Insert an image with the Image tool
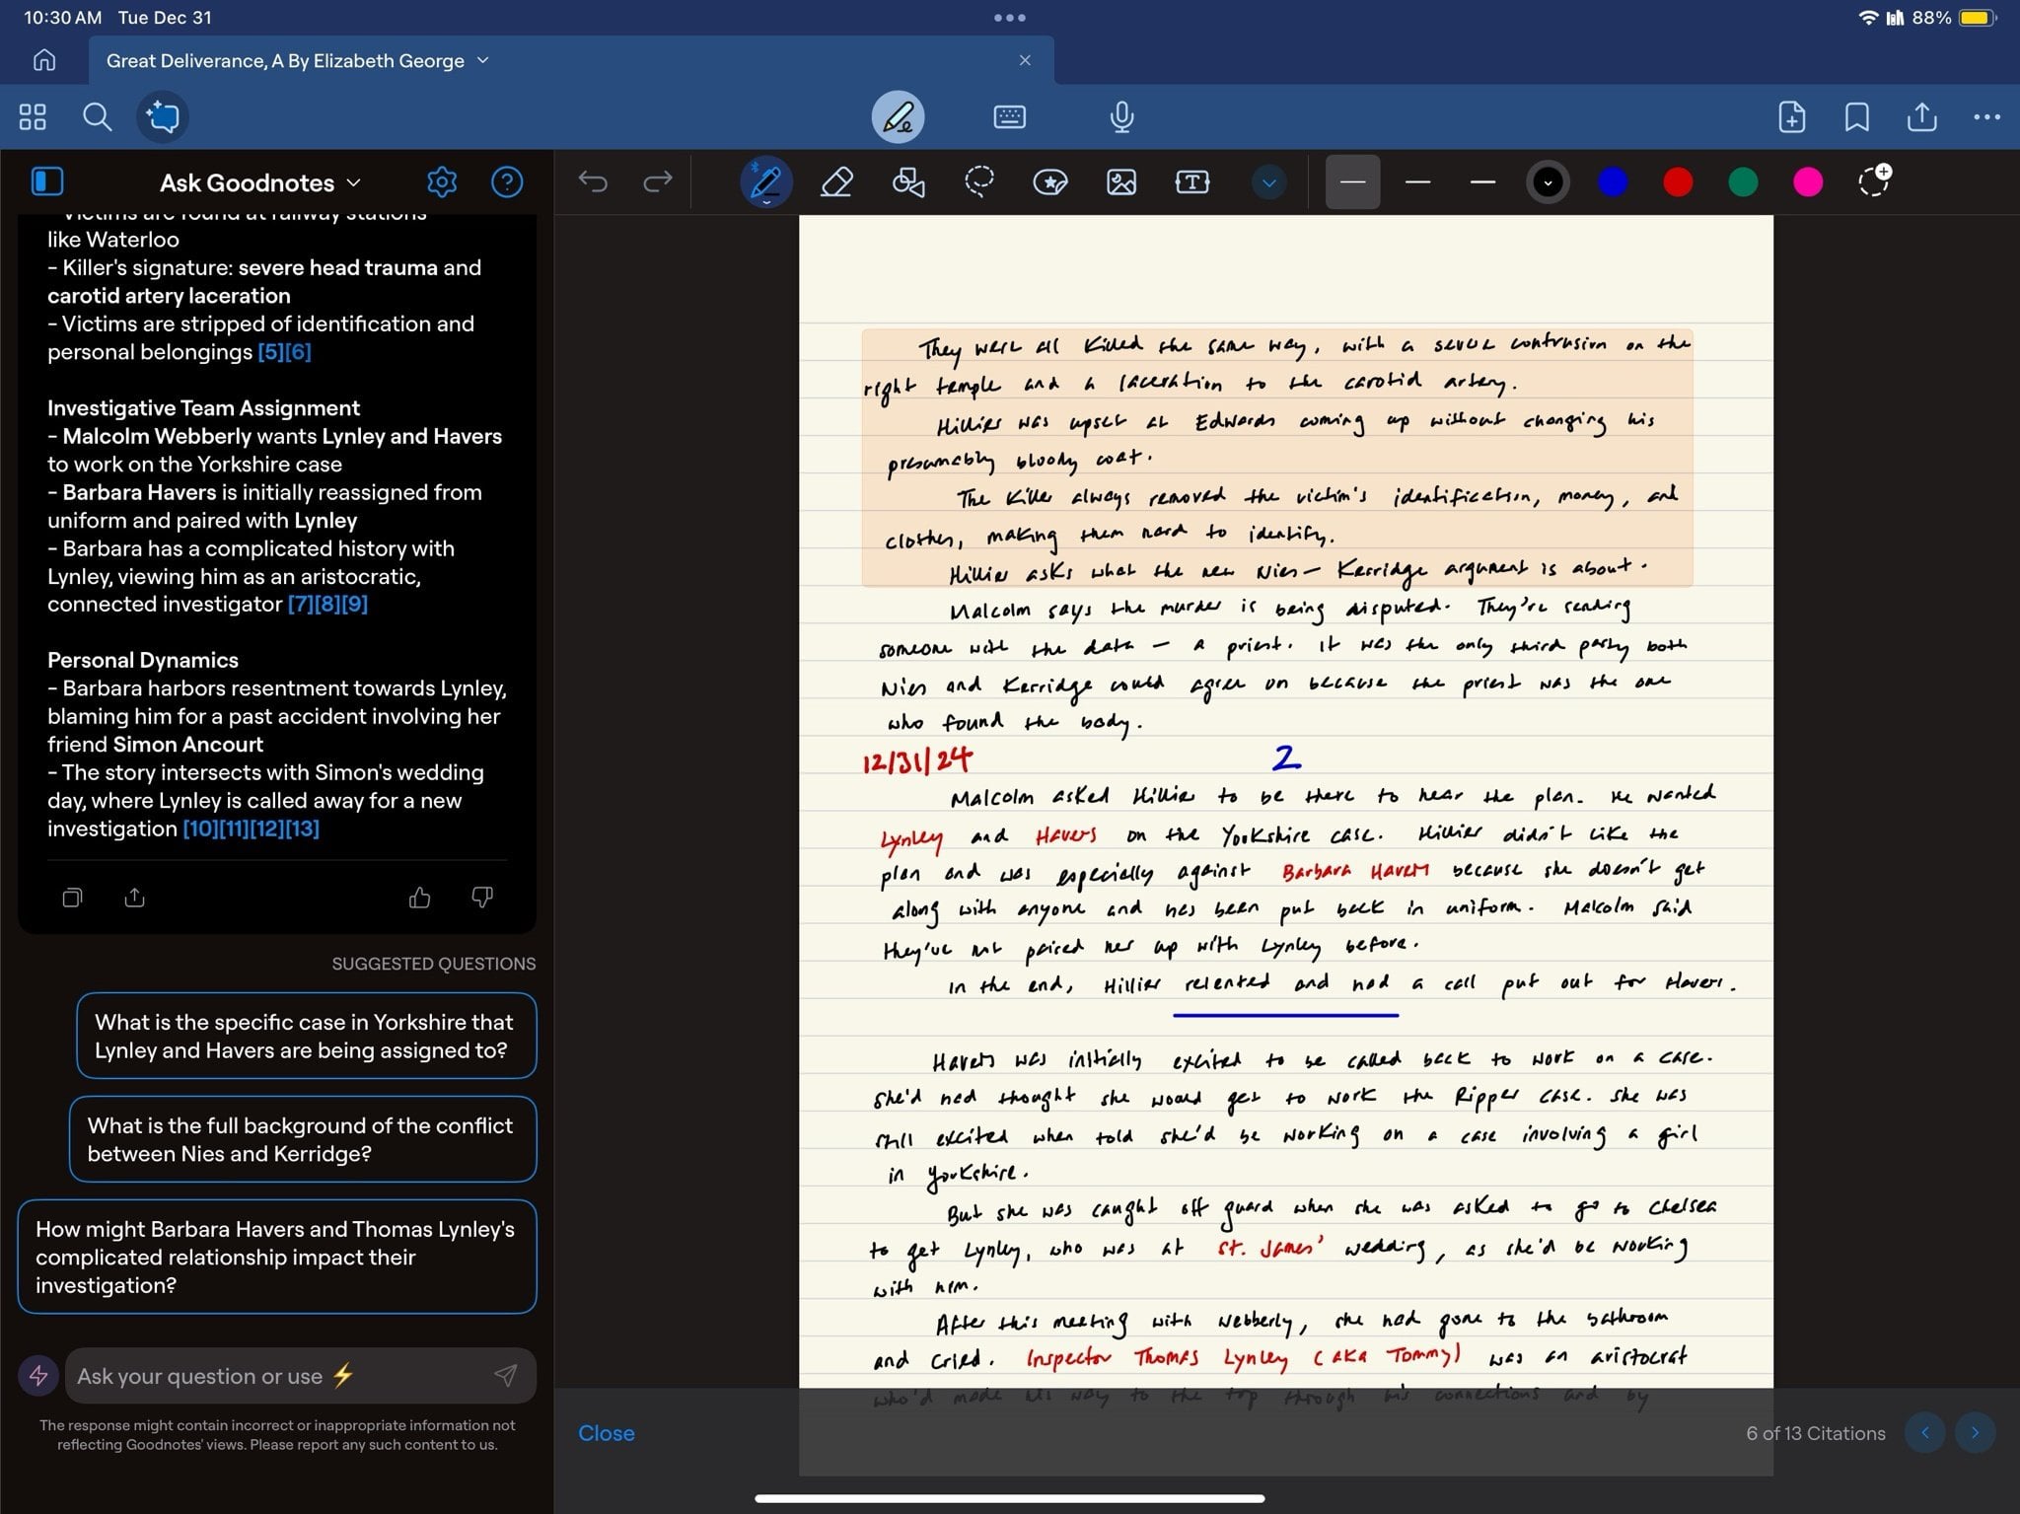 (x=1121, y=181)
